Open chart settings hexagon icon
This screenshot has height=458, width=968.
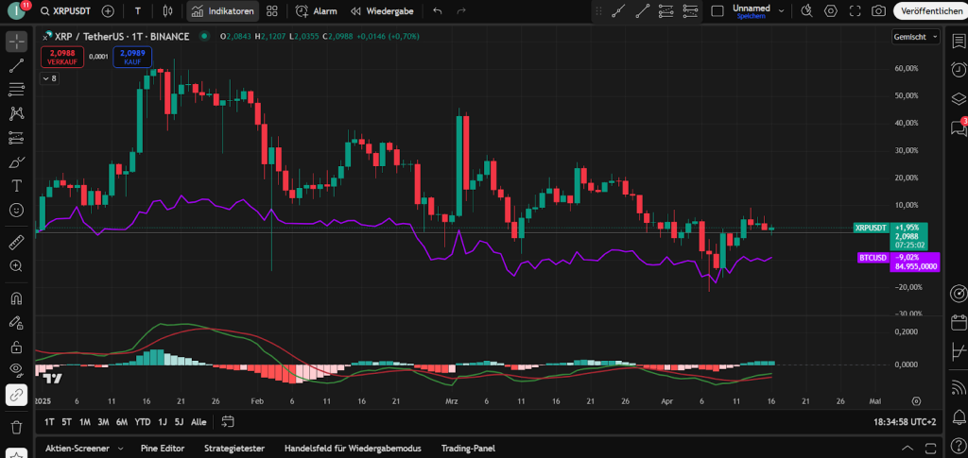click(831, 11)
